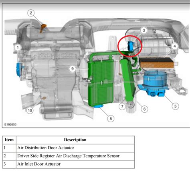The width and height of the screenshot is (190, 171).
Task: Click callout number 2 circle
Action: coord(31,13)
